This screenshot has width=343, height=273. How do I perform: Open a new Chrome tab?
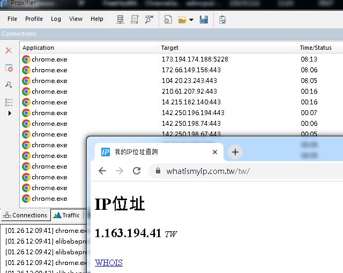(x=235, y=152)
